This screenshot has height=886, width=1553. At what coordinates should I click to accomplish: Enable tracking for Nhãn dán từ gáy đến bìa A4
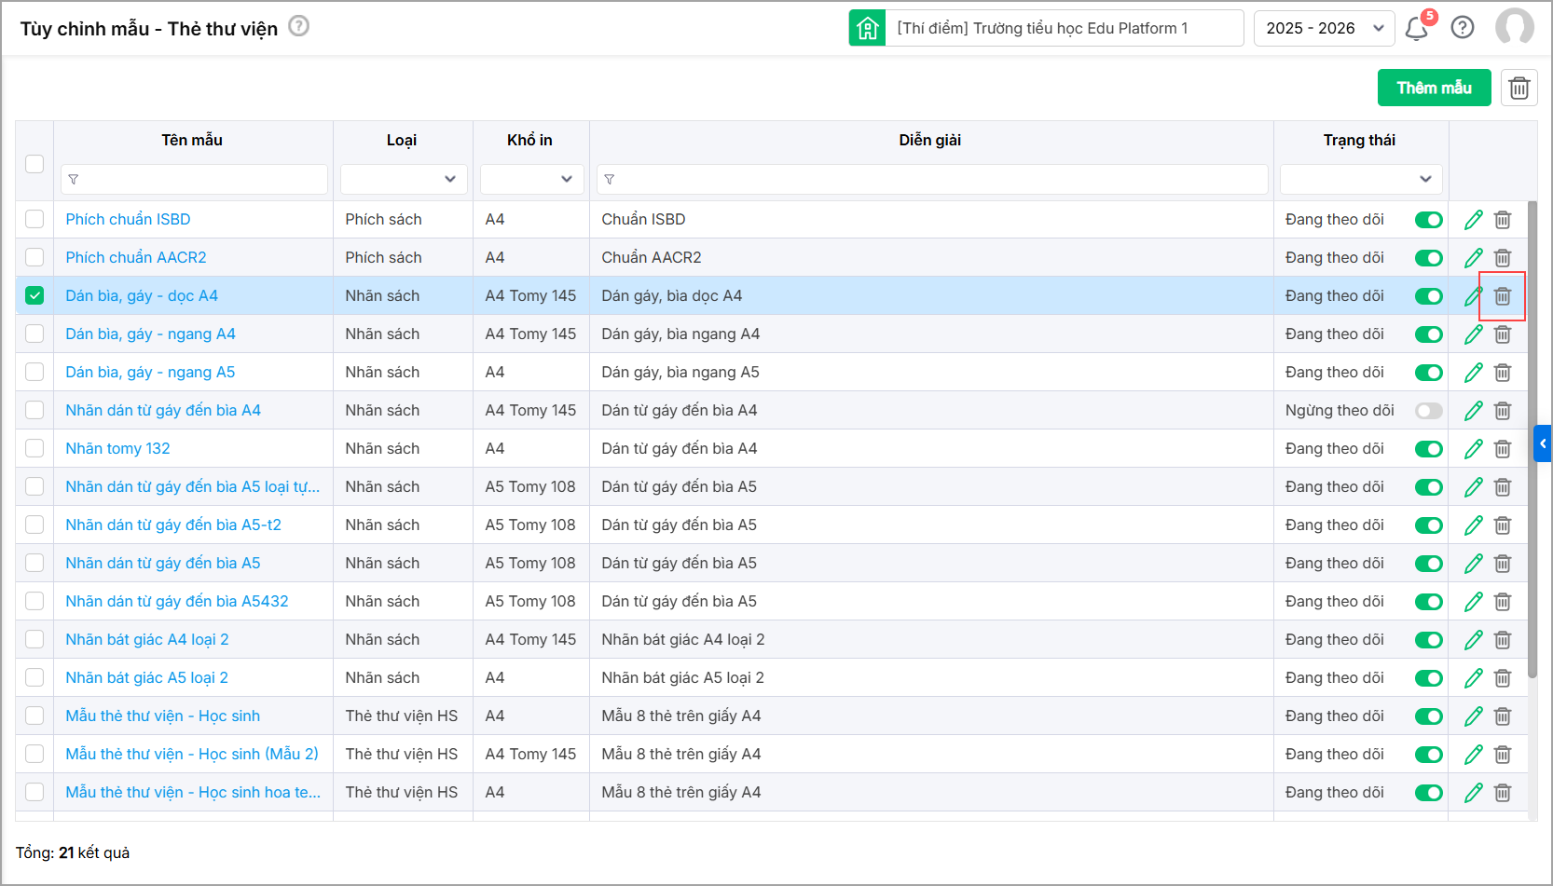1428,411
